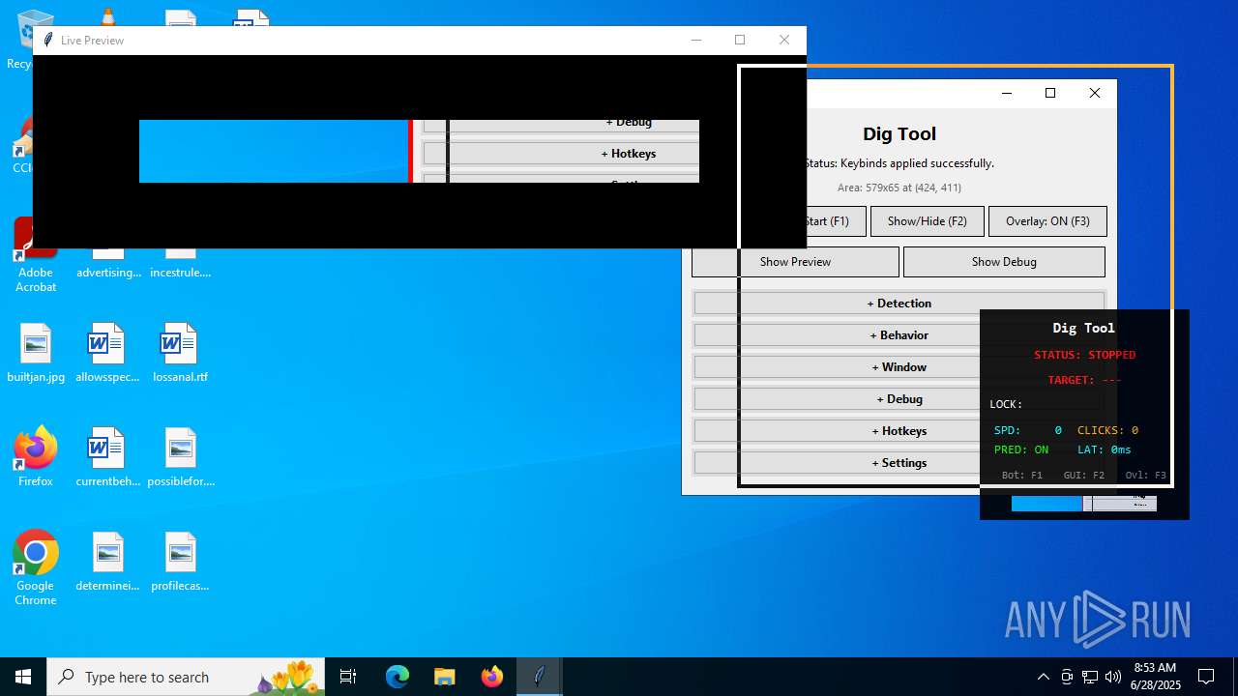1238x696 pixels.
Task: Open Task View on the taskbar
Action: [x=348, y=677]
